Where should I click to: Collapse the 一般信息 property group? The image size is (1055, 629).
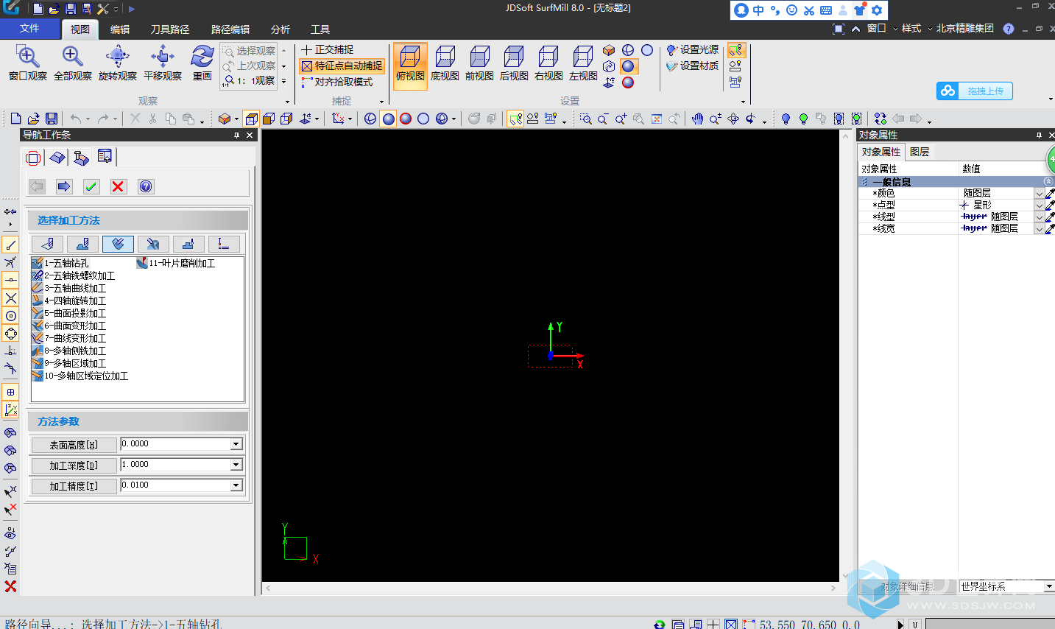coord(1048,181)
